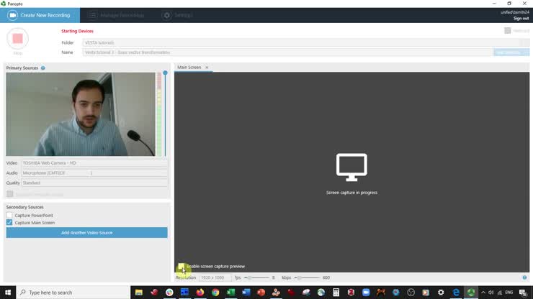This screenshot has width=533, height=299.
Task: Open Chrome from the taskbar
Action: point(215,293)
